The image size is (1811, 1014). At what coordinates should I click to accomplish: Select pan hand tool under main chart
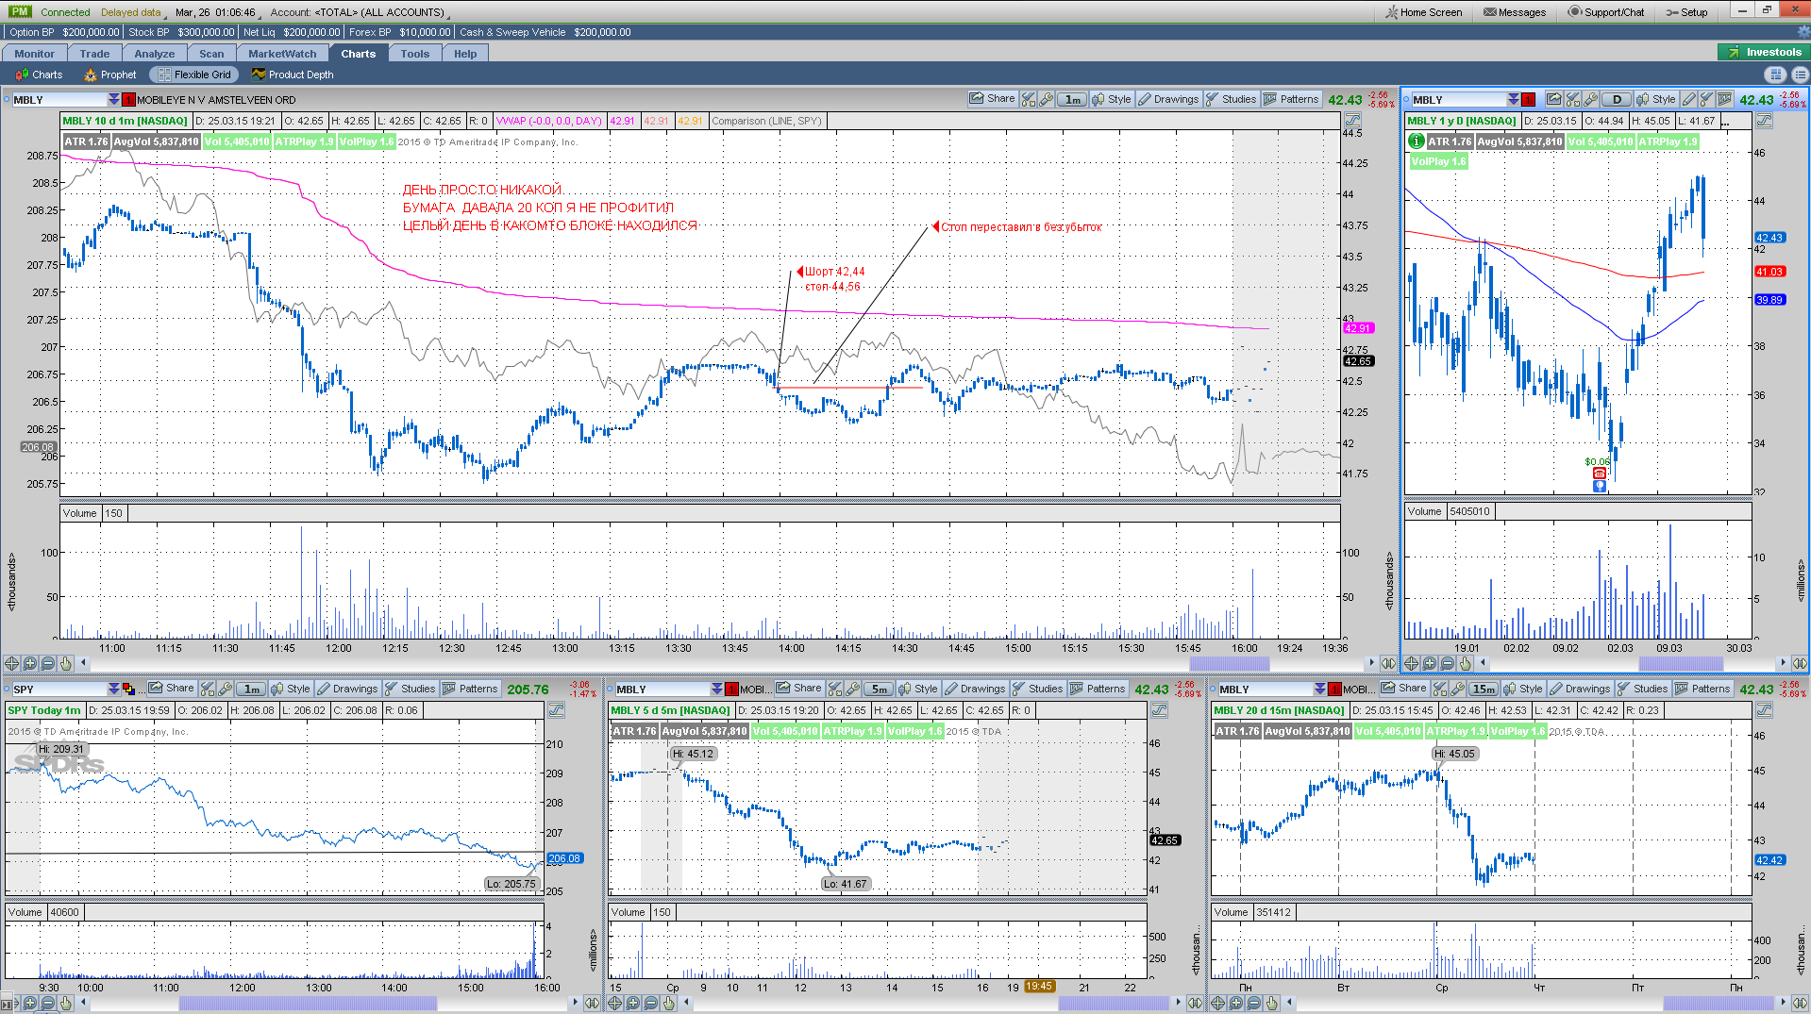66,663
